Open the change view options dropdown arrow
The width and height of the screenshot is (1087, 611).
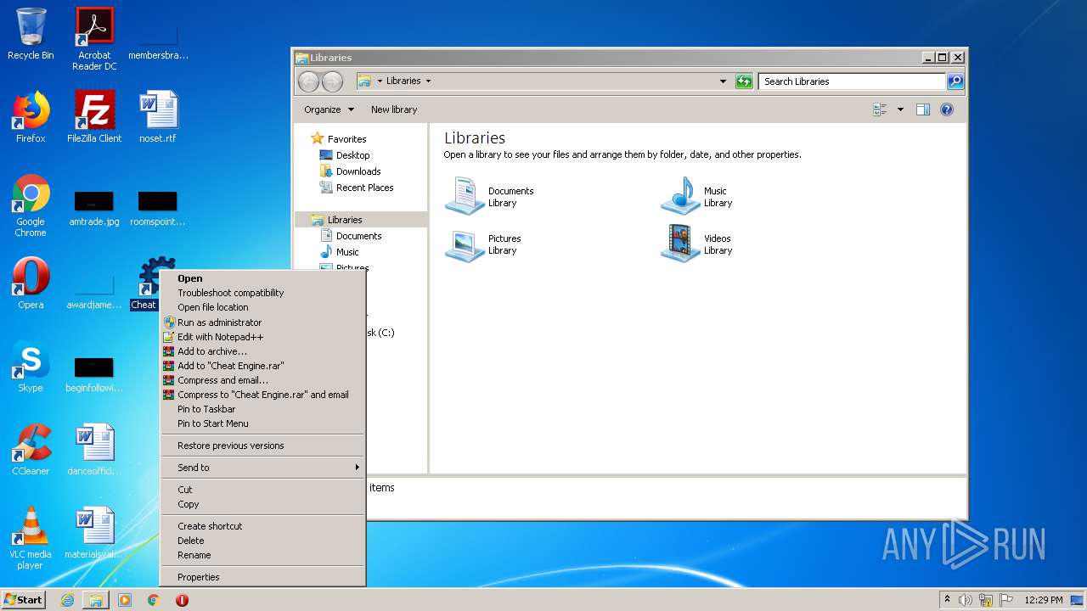pos(900,109)
